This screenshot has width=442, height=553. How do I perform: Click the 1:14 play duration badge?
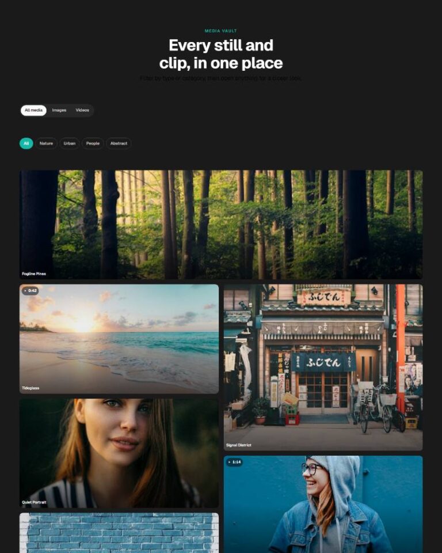pyautogui.click(x=234, y=462)
